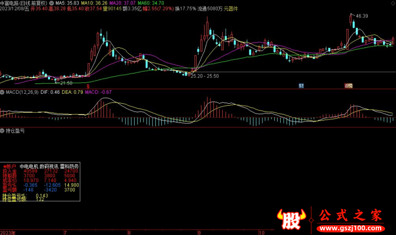Click the circular icon beside MACD(12,26,9)
The width and height of the screenshot is (396, 235).
2,92
